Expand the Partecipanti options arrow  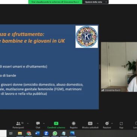click(28, 123)
